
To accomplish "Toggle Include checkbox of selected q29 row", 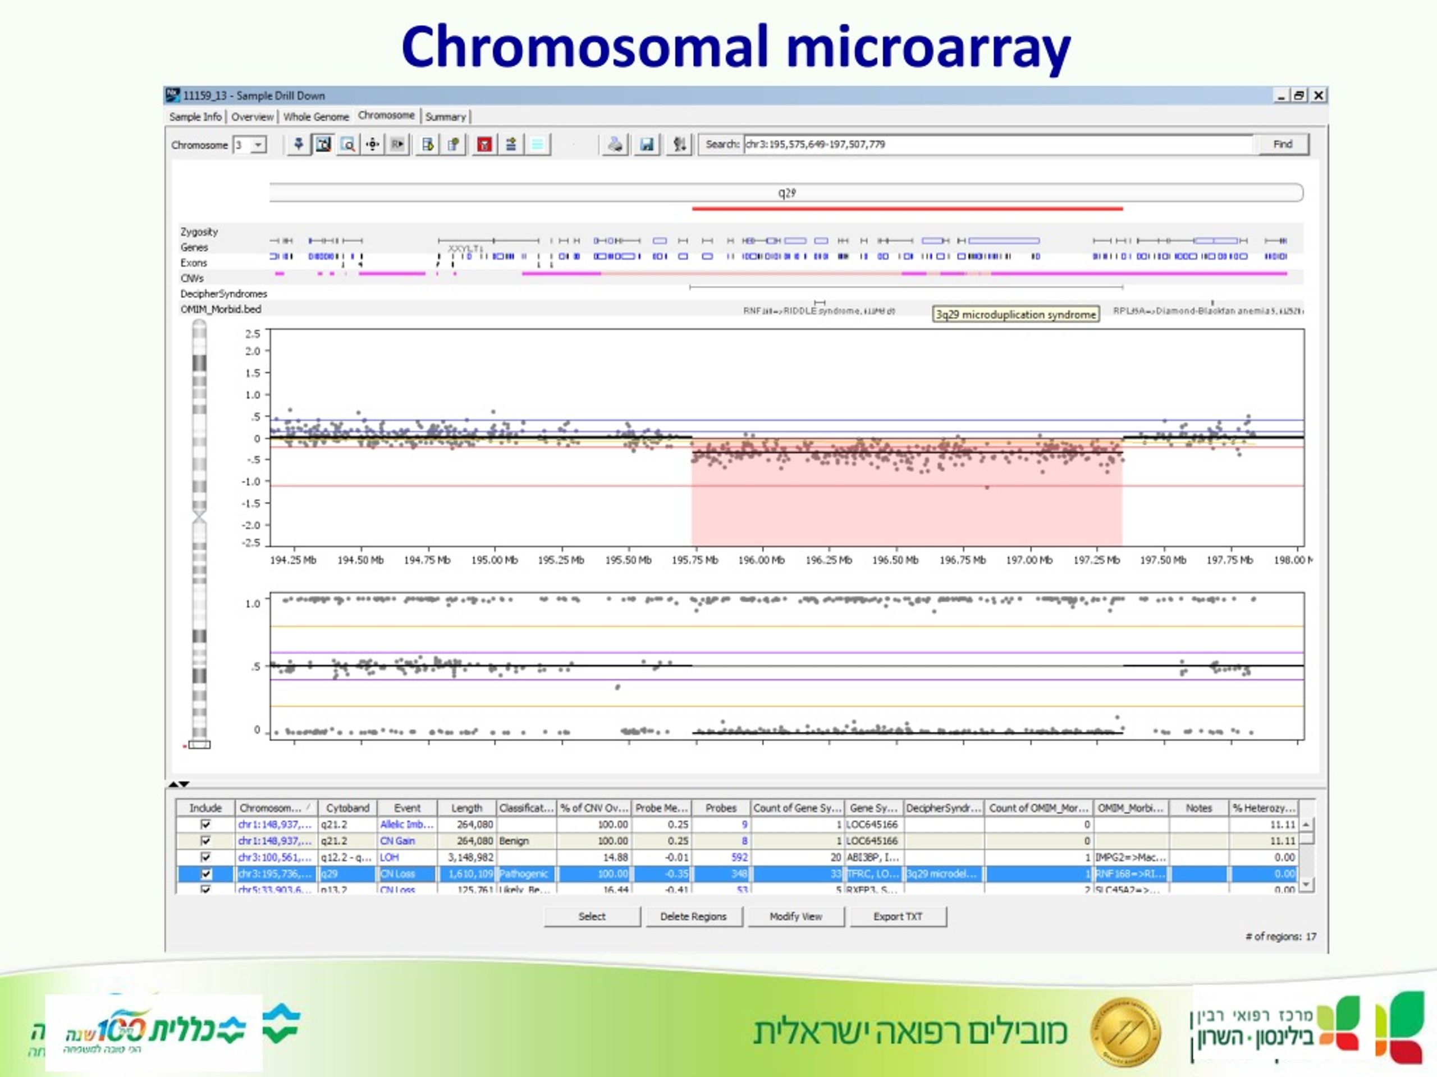I will tap(205, 874).
